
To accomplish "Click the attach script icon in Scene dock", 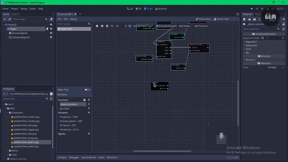I will [51, 19].
